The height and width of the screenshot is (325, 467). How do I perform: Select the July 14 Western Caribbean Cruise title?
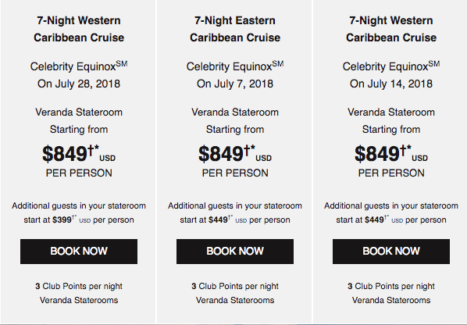(391, 29)
